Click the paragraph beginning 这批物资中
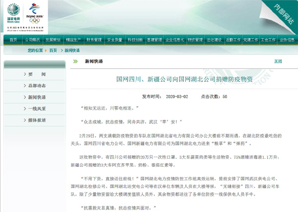The height and width of the screenshot is (212, 298). (175, 161)
